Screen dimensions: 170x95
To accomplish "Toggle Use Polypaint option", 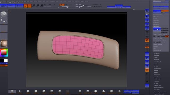I will point(157,42).
